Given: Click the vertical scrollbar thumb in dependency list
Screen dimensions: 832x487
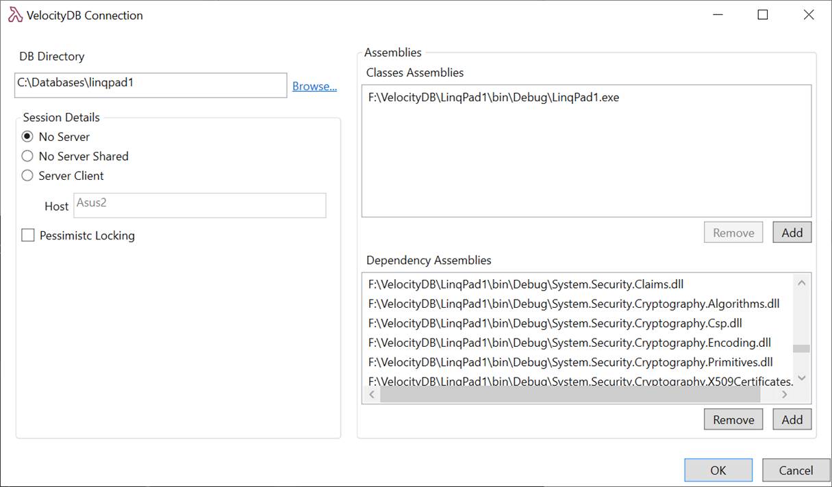Looking at the screenshot, I should pos(802,348).
